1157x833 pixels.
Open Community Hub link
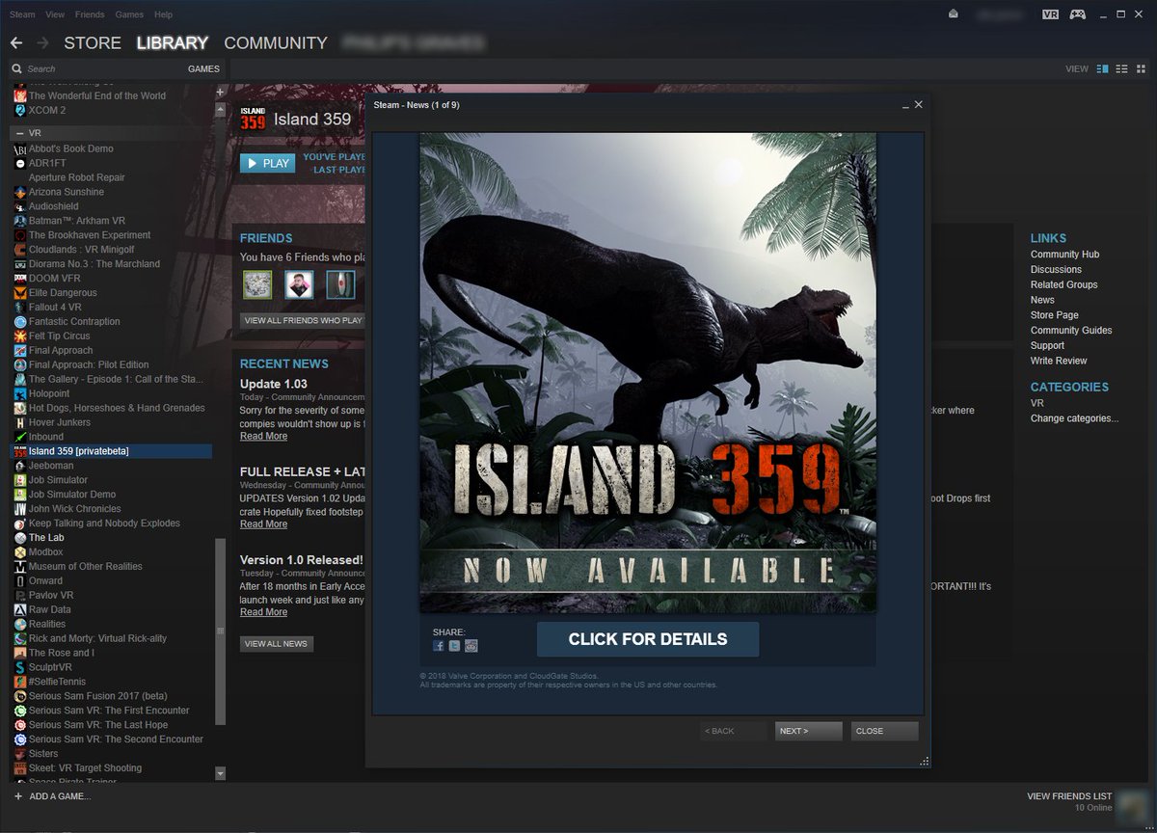pyautogui.click(x=1064, y=255)
